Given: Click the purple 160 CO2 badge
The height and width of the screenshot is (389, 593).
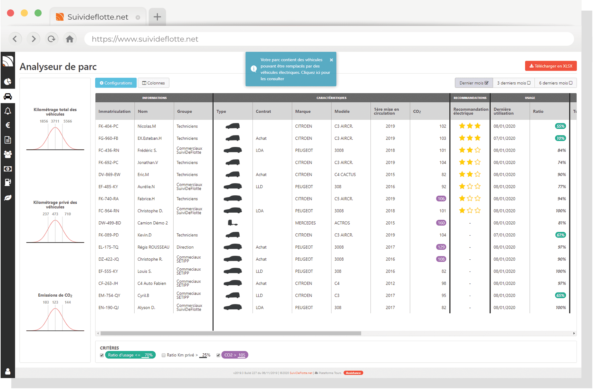Looking at the screenshot, I should pyautogui.click(x=441, y=223).
